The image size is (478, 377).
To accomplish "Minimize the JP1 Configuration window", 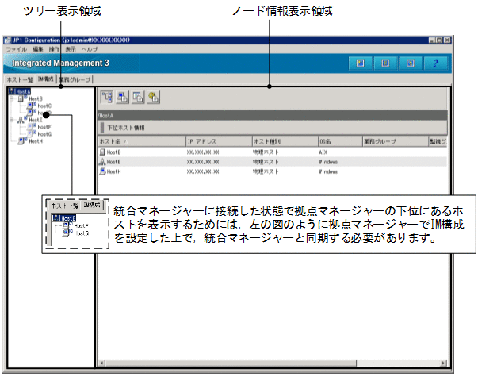I will (432, 40).
